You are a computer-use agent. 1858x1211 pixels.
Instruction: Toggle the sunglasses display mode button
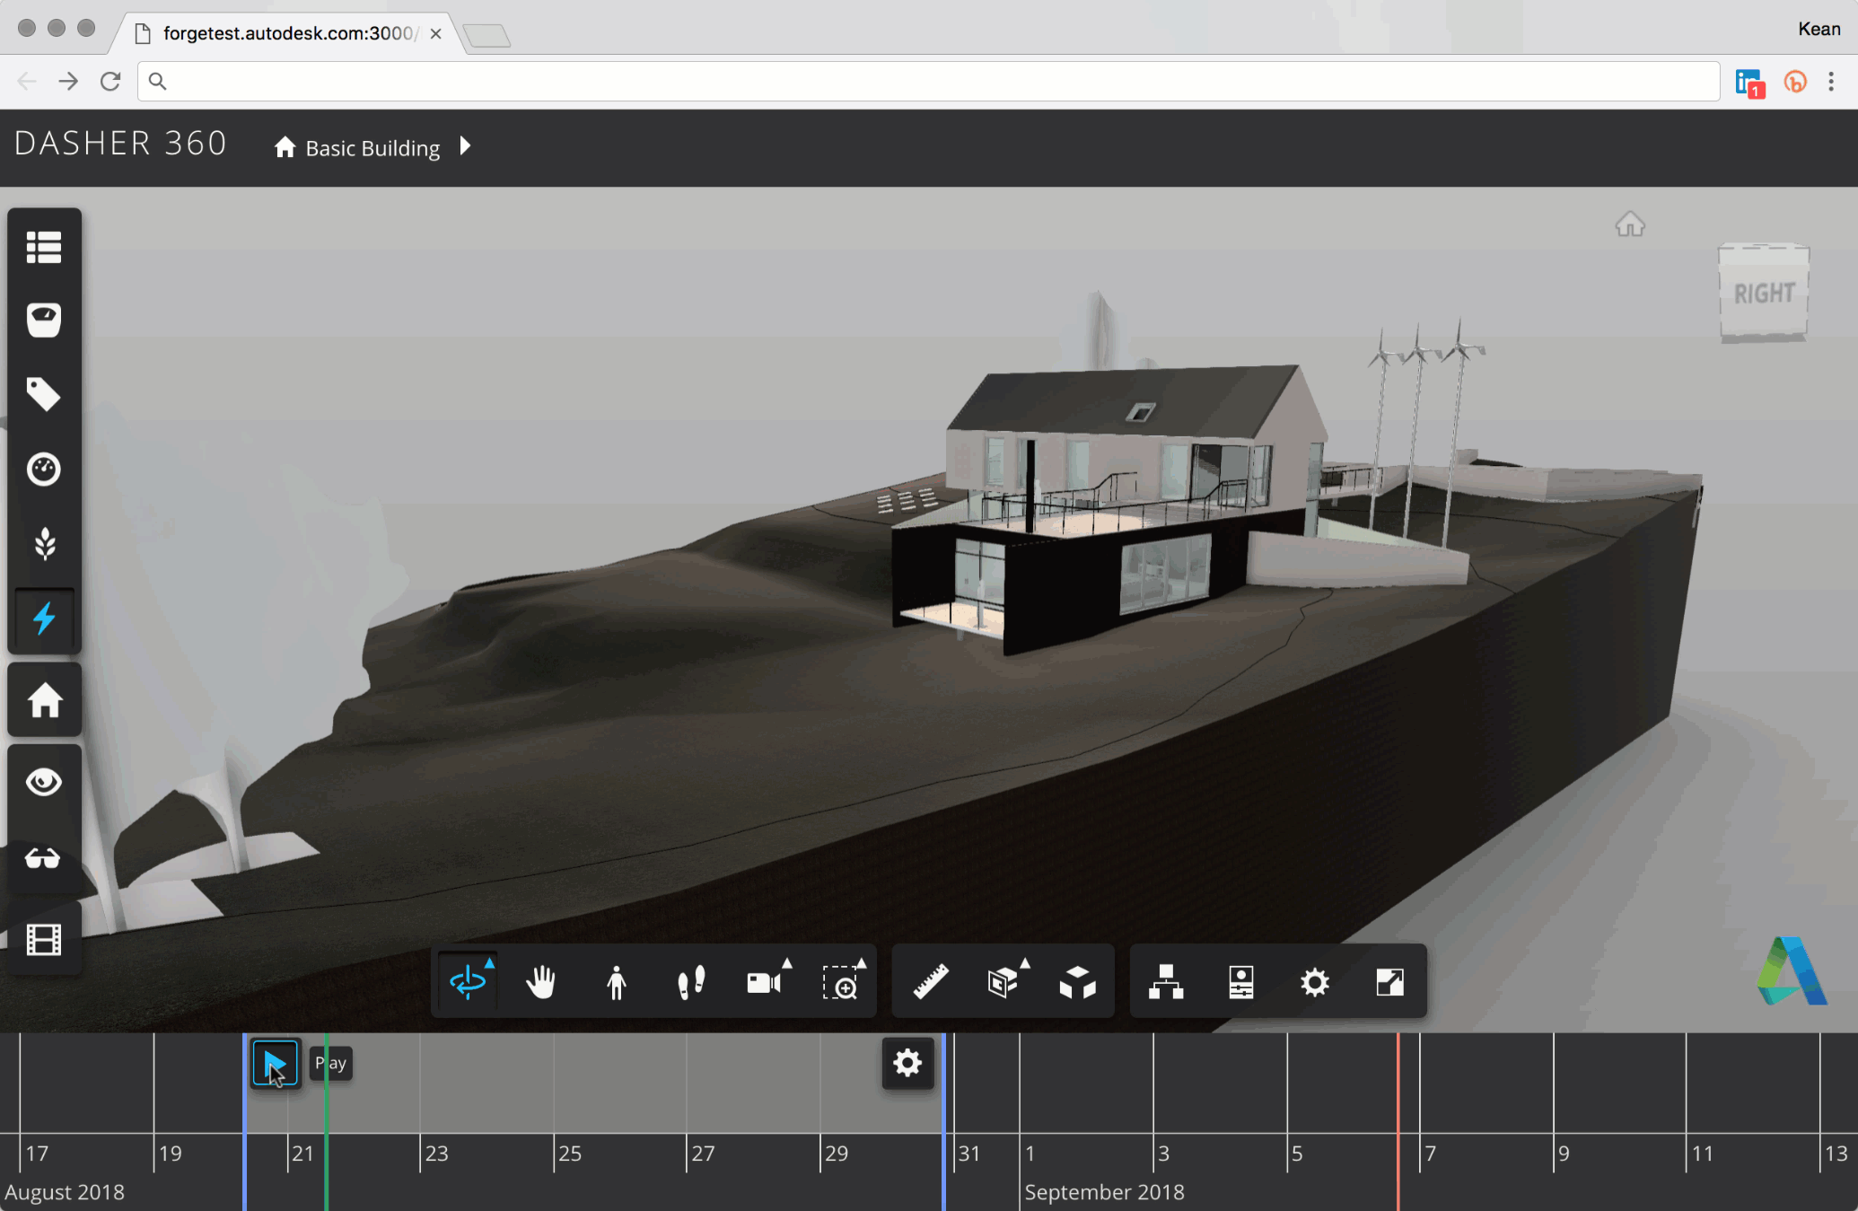click(44, 859)
